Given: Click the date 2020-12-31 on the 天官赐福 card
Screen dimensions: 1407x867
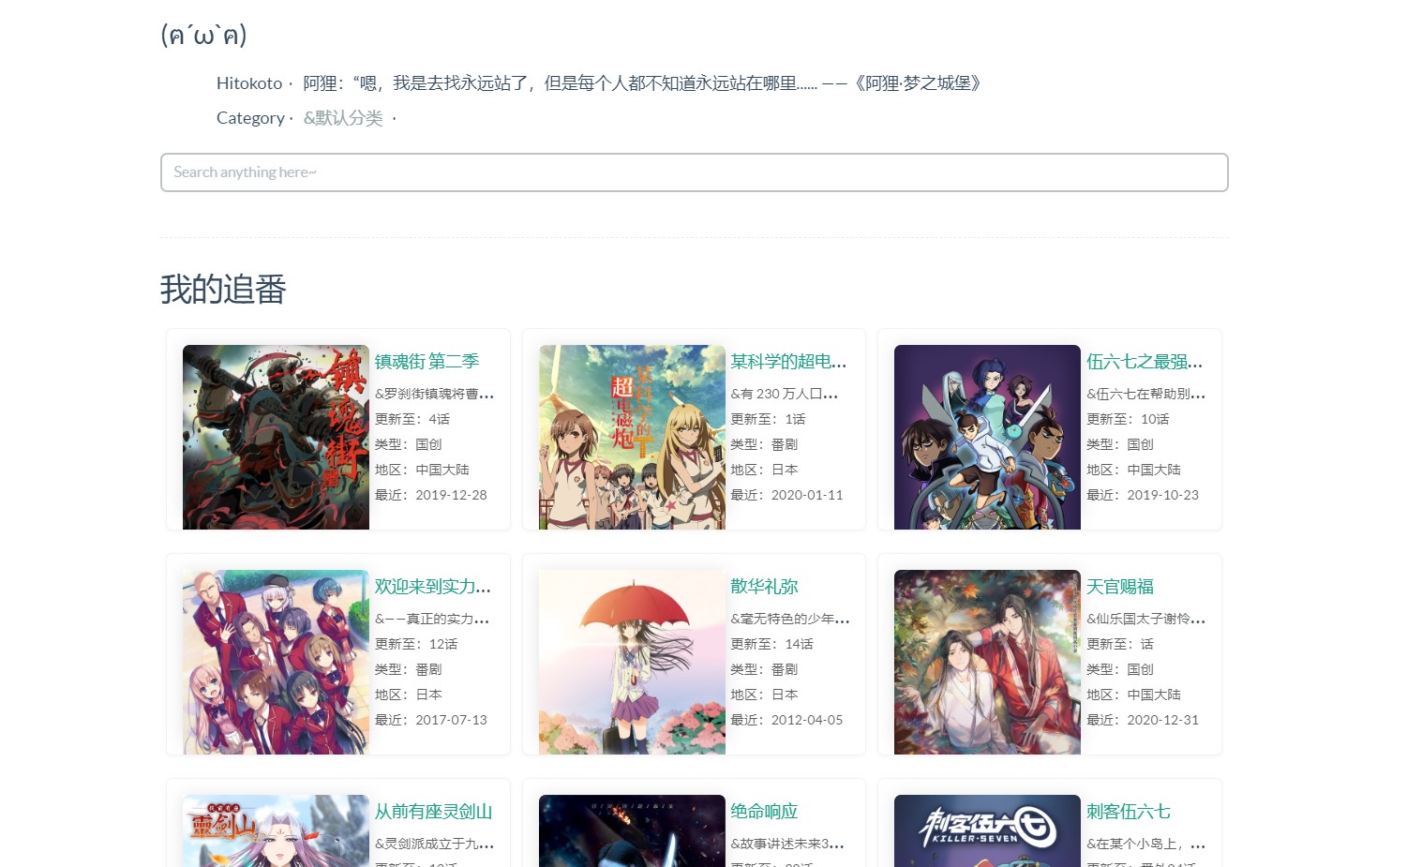Looking at the screenshot, I should coord(1162,720).
